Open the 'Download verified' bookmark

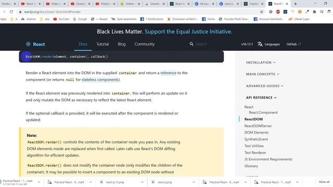tap(183, 19)
